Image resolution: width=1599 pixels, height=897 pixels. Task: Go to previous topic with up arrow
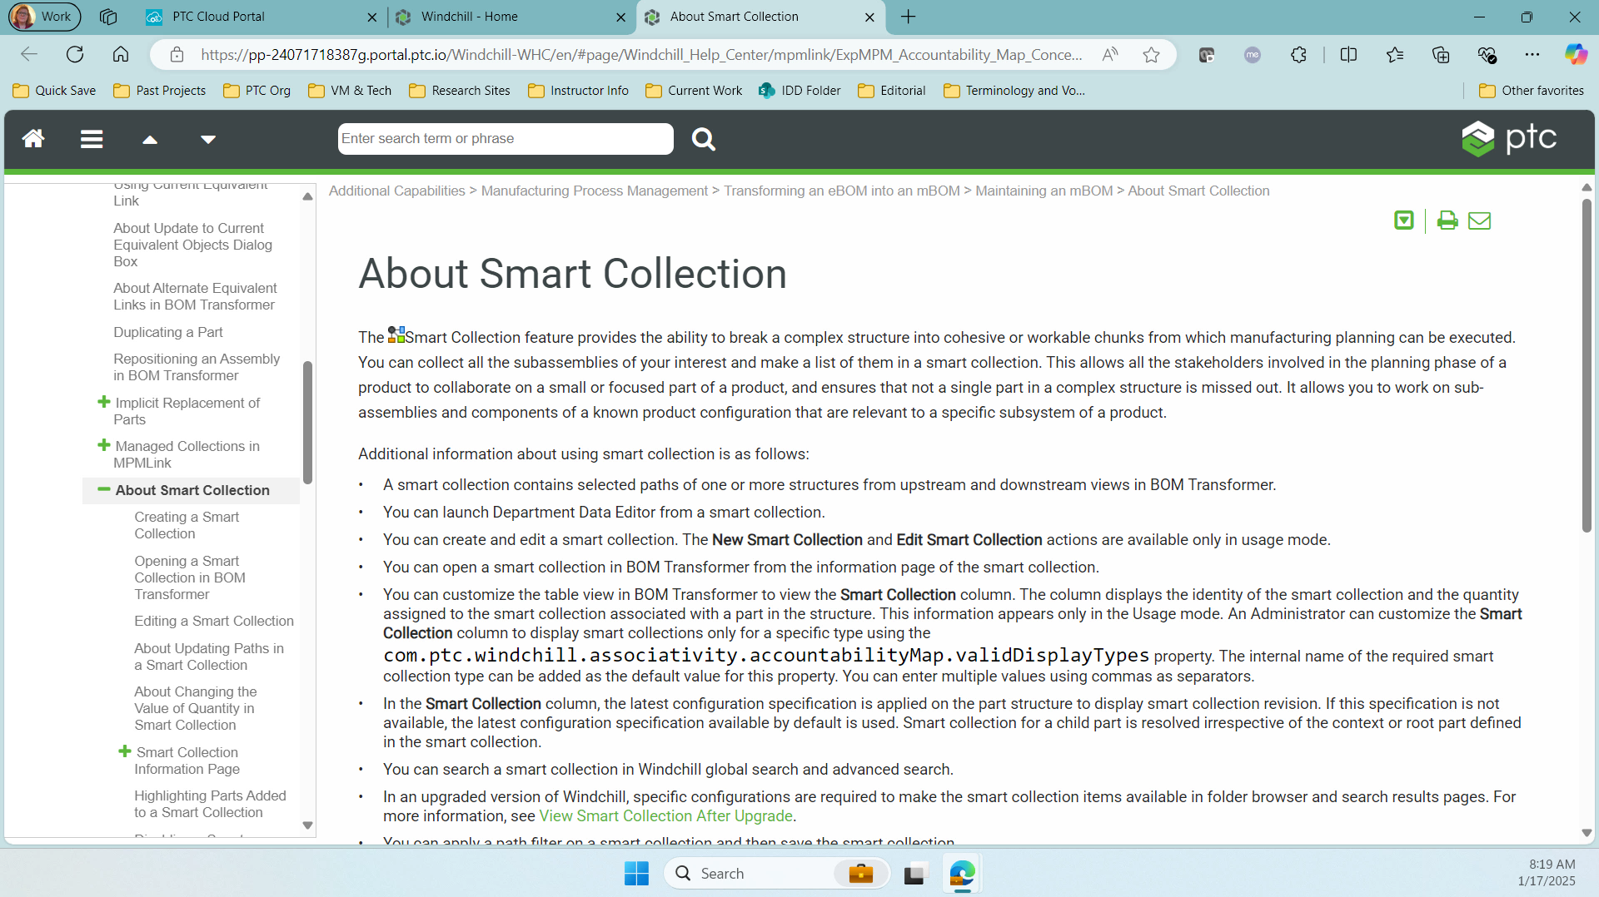tap(150, 140)
